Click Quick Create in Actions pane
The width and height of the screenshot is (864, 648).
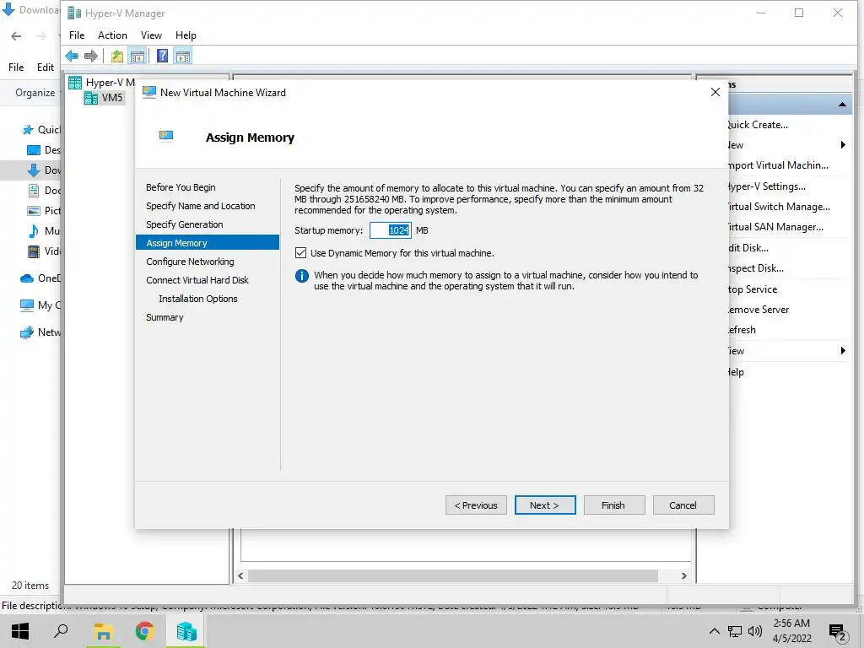[758, 125]
